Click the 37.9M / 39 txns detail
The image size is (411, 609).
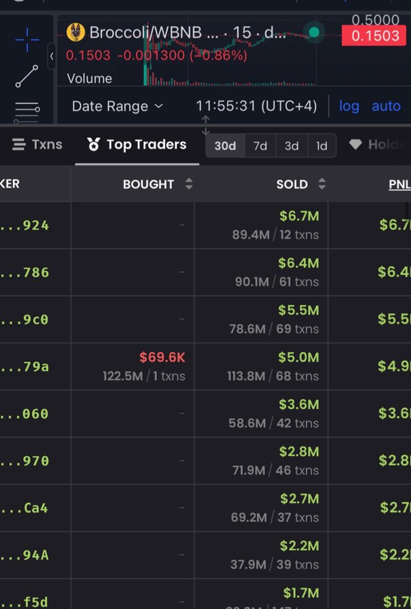point(274,564)
